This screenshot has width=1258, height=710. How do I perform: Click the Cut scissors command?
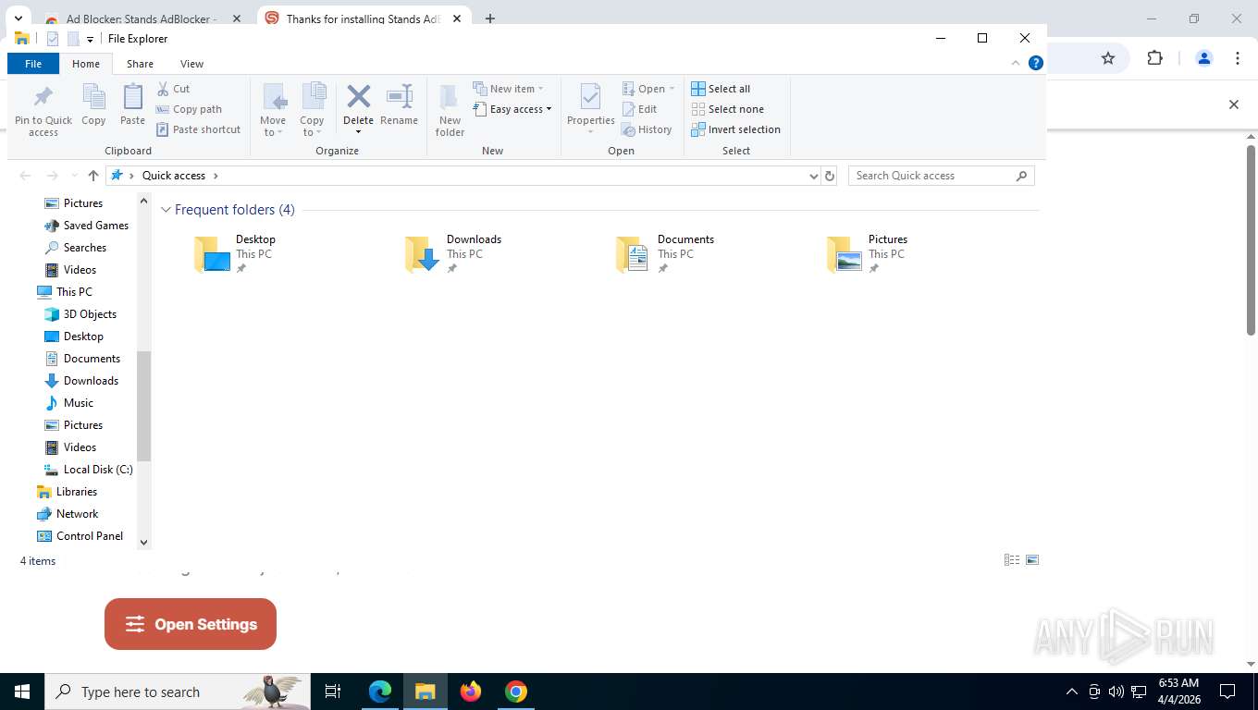click(x=173, y=89)
